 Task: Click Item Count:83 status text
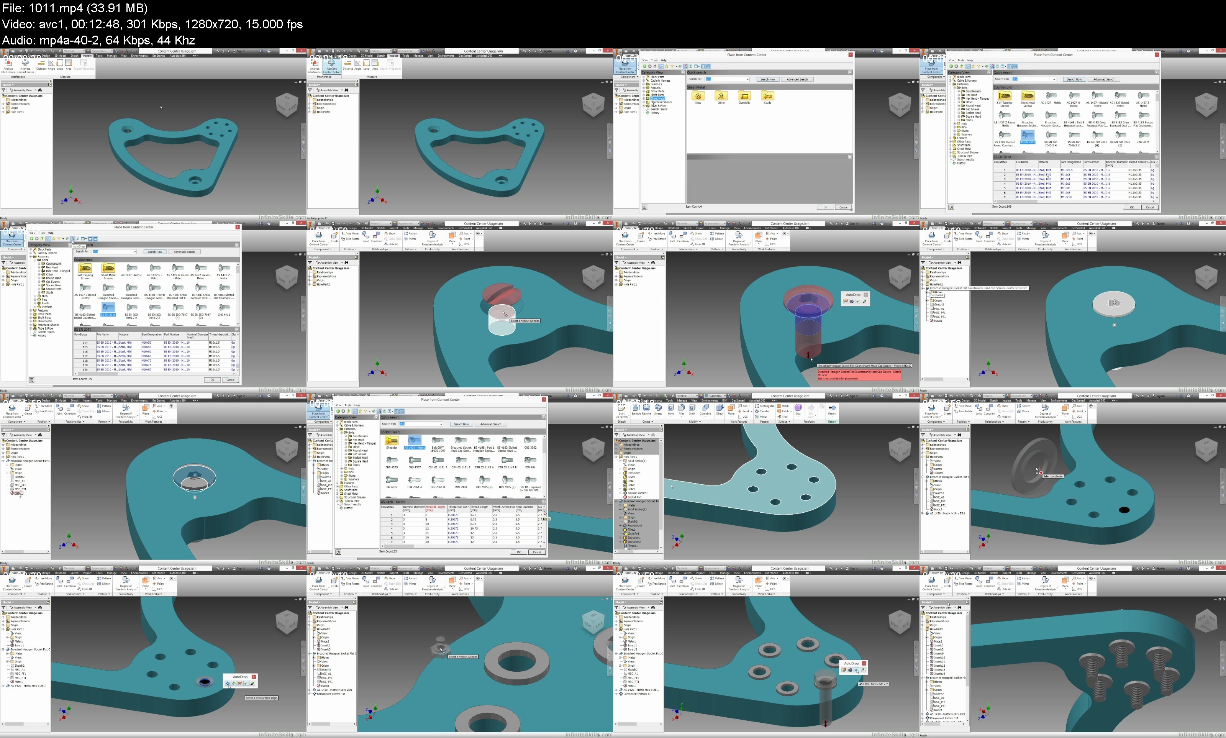click(x=388, y=551)
